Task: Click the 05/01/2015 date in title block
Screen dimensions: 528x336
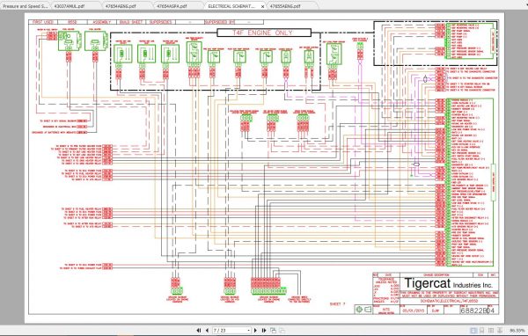Action: coord(413,310)
